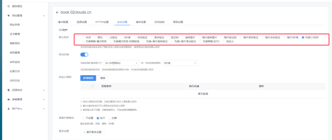
Task: Open the 缓存设置 tab
Action: click(141, 22)
